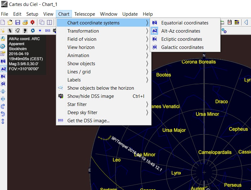Viewport: 251px width, 190px height.
Task: Flip chart horizontally with sidebar icon
Action: pyautogui.click(x=3, y=91)
